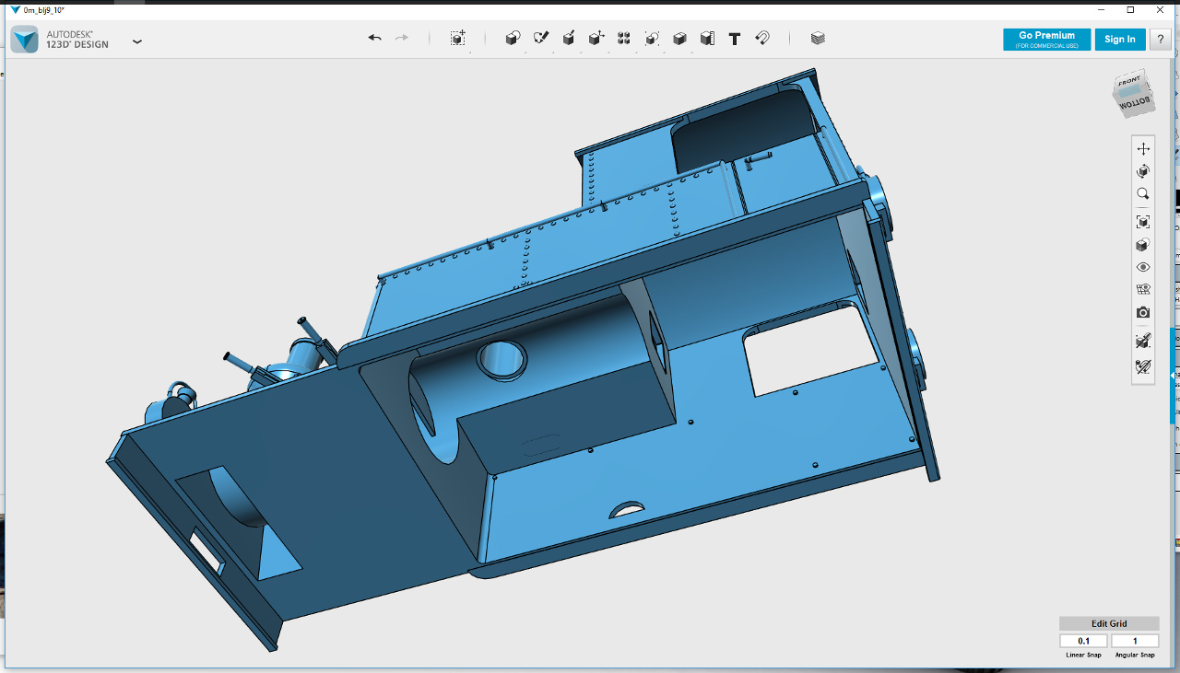Click the Sign In button
Screen dimensions: 1180x673
(1120, 39)
